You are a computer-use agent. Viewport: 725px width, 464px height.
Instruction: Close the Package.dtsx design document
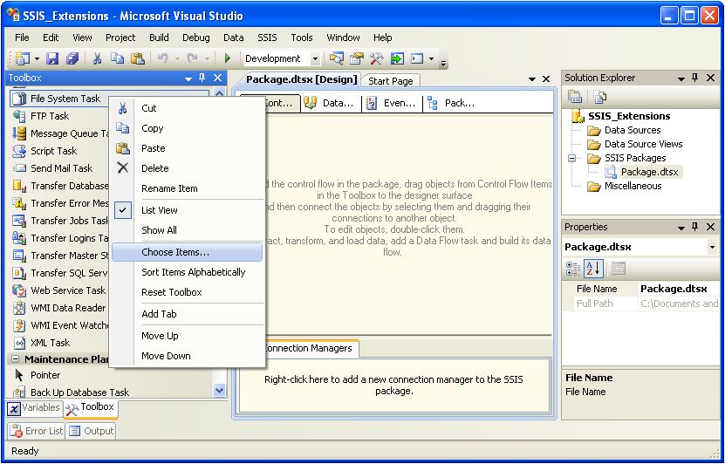(x=546, y=79)
